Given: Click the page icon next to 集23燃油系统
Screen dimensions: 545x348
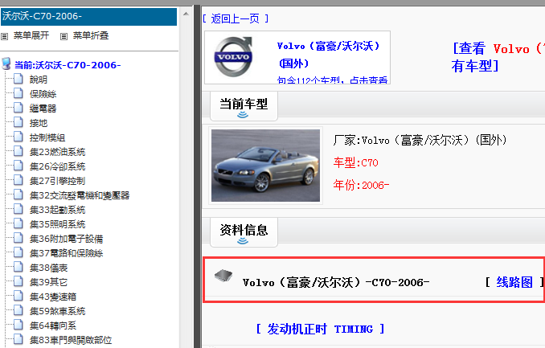Looking at the screenshot, I should coord(18,152).
